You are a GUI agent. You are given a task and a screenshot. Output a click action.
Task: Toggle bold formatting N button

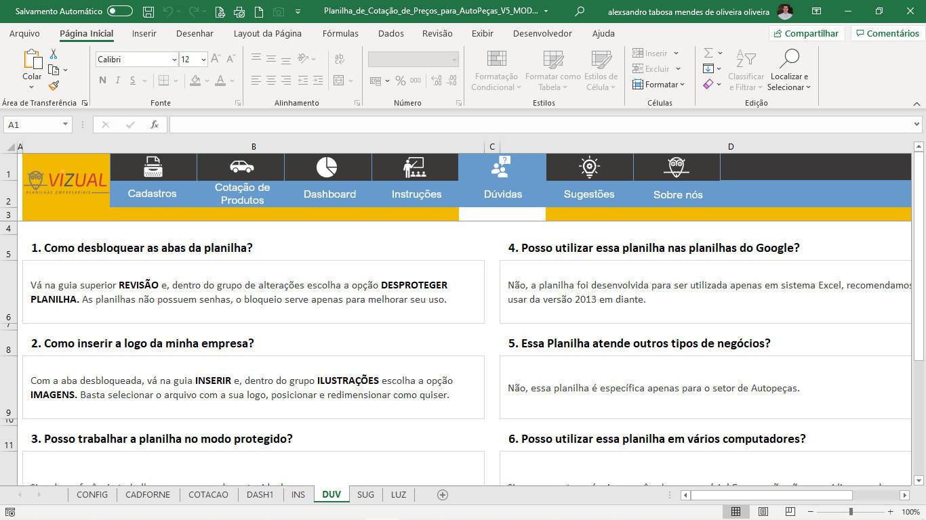(102, 81)
